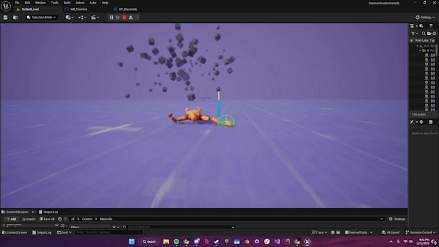Click the Details panel pencil icon
Image resolution: width=439 pixels, height=247 pixels.
click(x=412, y=123)
